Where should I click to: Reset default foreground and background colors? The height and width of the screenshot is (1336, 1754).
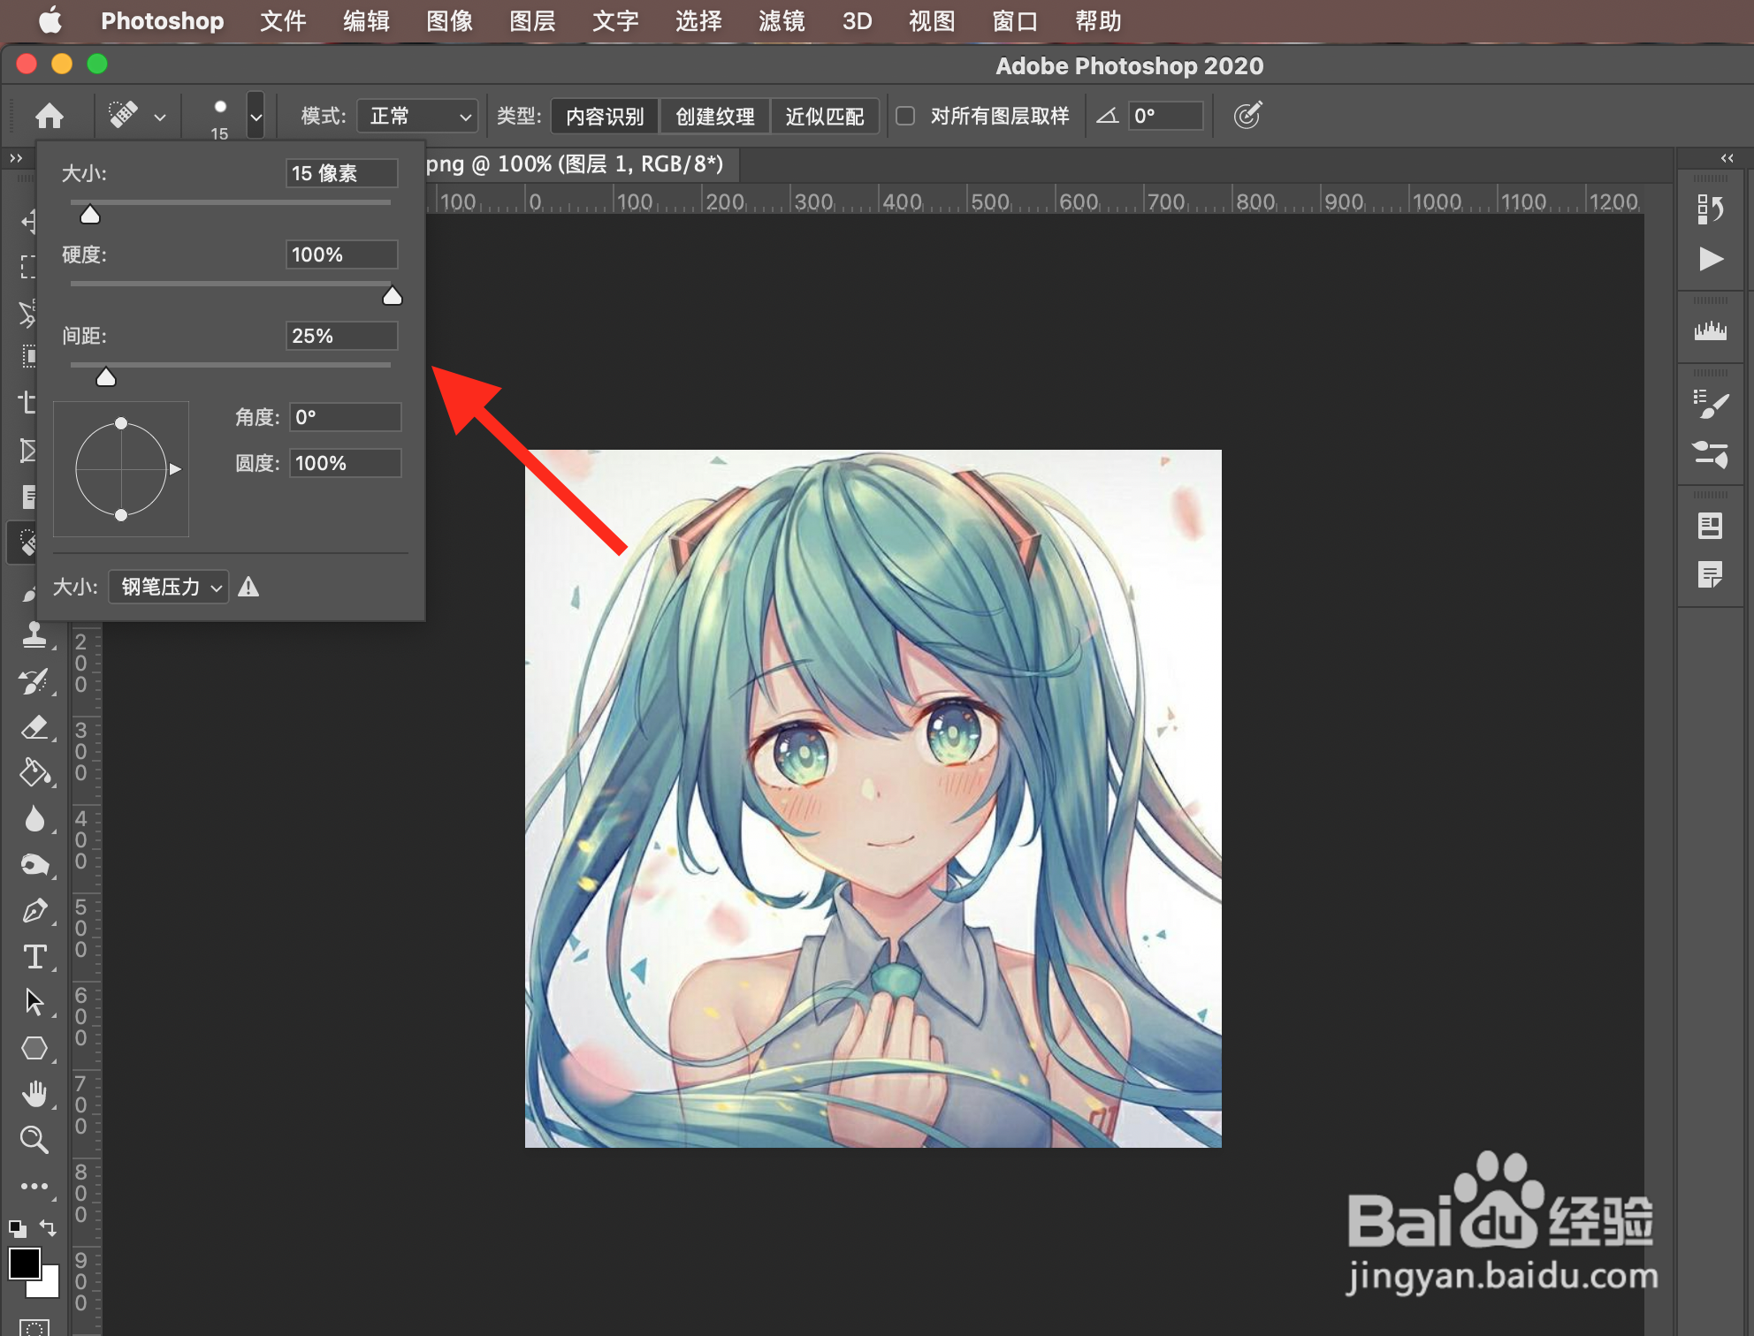click(17, 1228)
